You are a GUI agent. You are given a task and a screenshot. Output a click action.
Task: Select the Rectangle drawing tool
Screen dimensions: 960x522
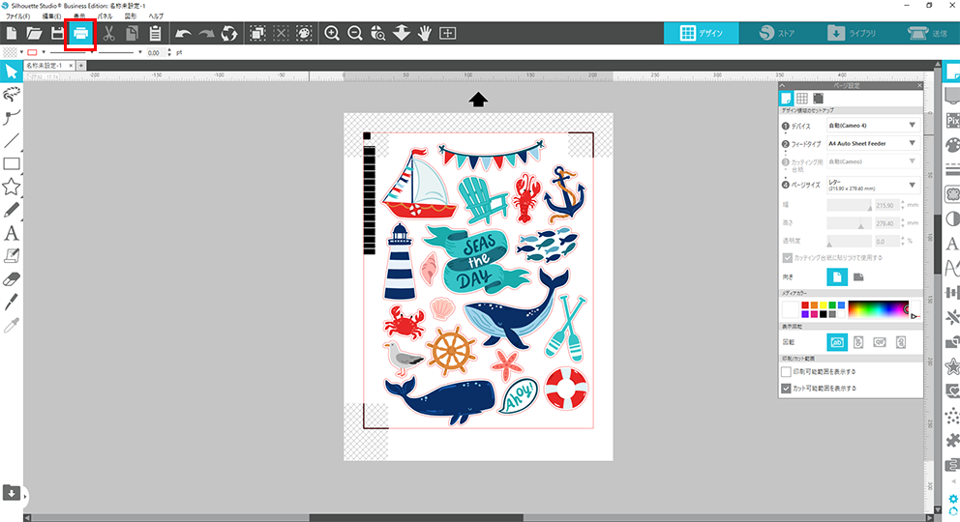click(x=11, y=163)
